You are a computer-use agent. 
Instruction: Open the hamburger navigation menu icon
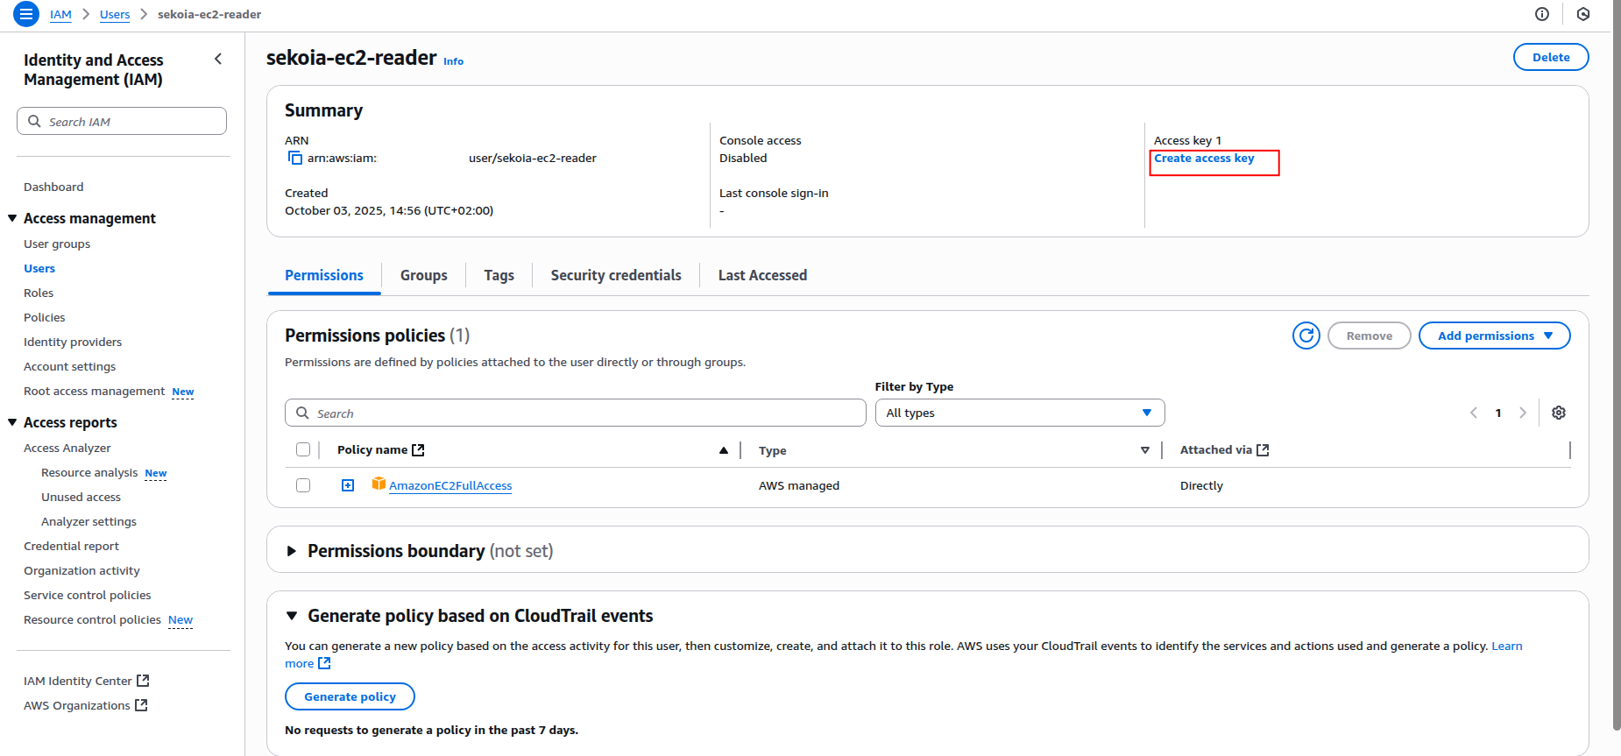pos(26,14)
